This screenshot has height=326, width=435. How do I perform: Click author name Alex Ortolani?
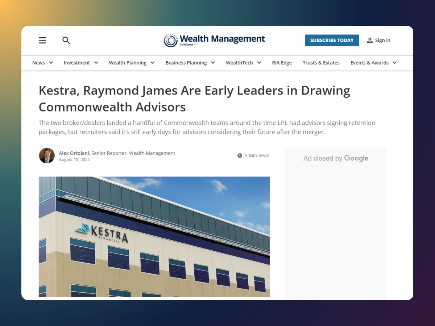[x=74, y=153]
